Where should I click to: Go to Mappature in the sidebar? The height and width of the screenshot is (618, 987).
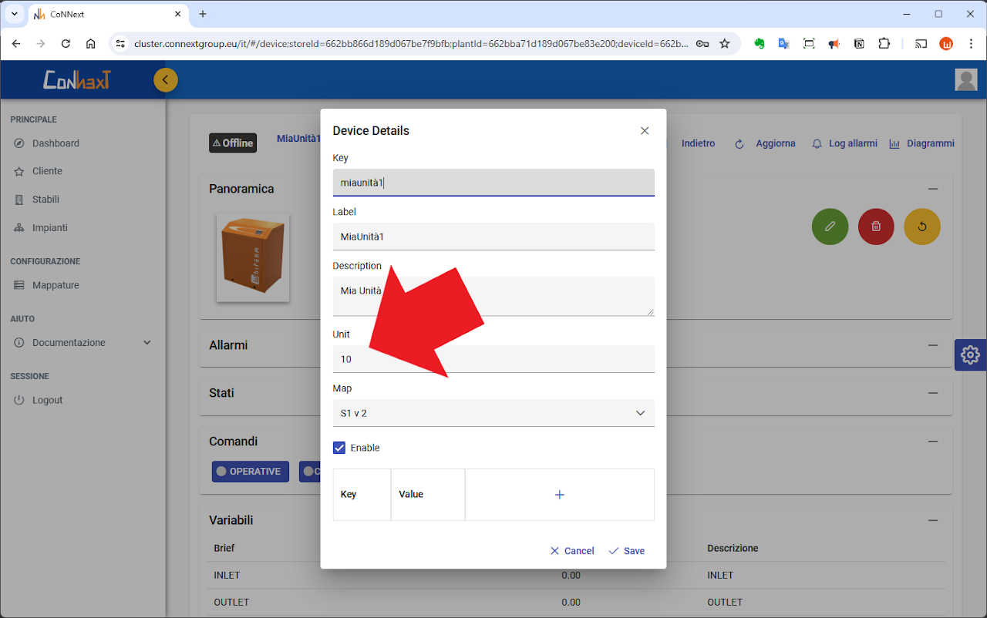[x=56, y=285]
